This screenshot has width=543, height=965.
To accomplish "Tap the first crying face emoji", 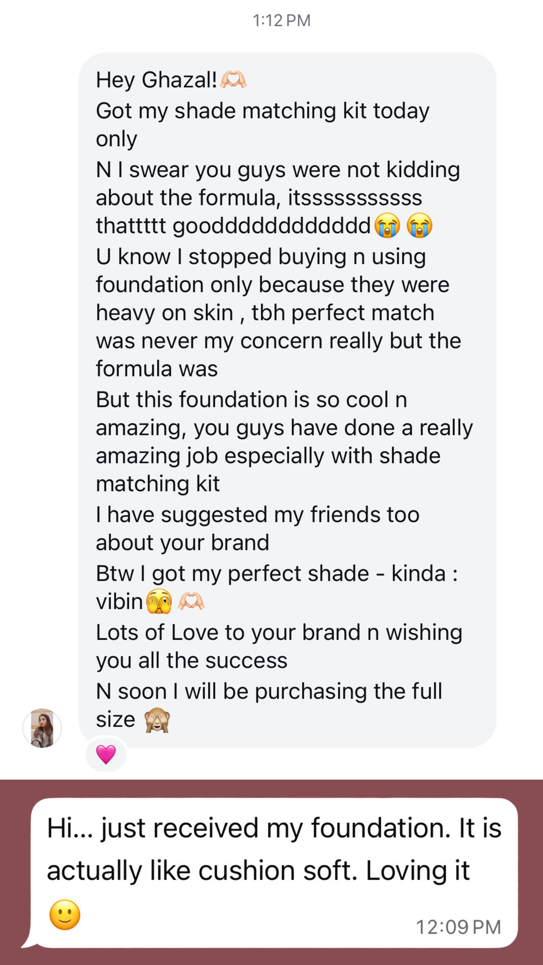I will tap(387, 225).
